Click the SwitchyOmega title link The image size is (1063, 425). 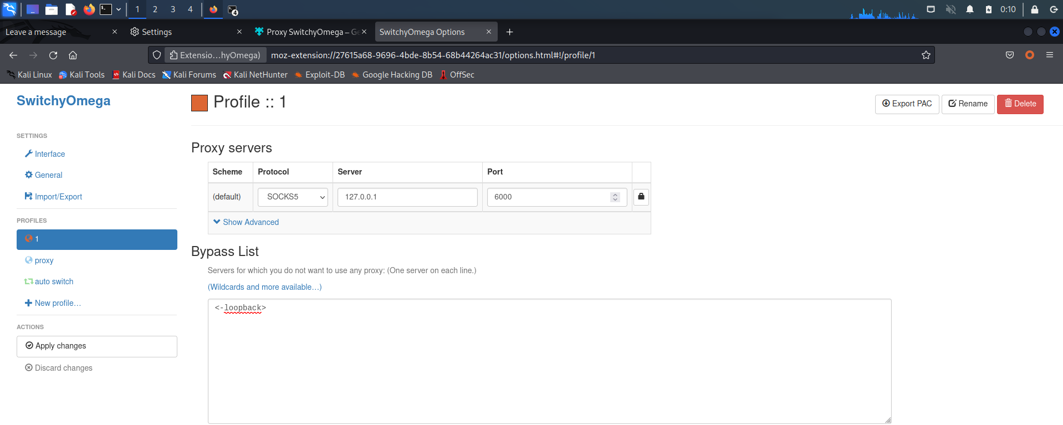64,101
